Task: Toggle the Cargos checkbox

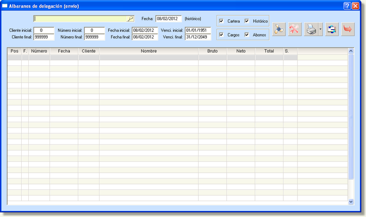Action: coord(221,35)
